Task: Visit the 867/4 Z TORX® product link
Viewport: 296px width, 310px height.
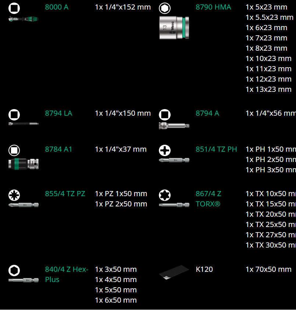Action: tap(208, 199)
